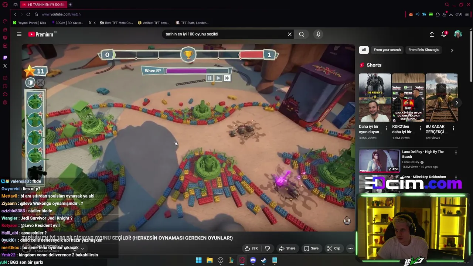Screen dimensions: 473x266
Task: Share the video
Action: 287,248
